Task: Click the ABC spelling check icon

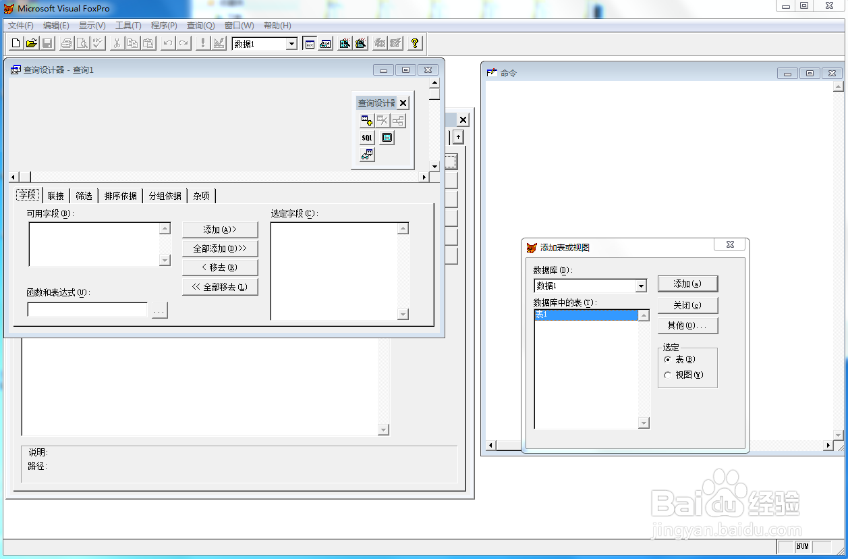Action: 97,44
